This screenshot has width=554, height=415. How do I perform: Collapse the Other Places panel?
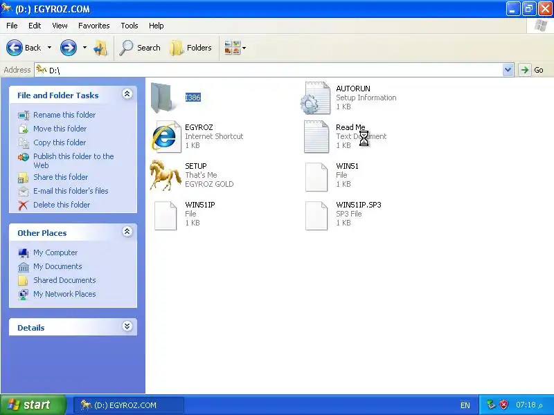pyautogui.click(x=127, y=232)
